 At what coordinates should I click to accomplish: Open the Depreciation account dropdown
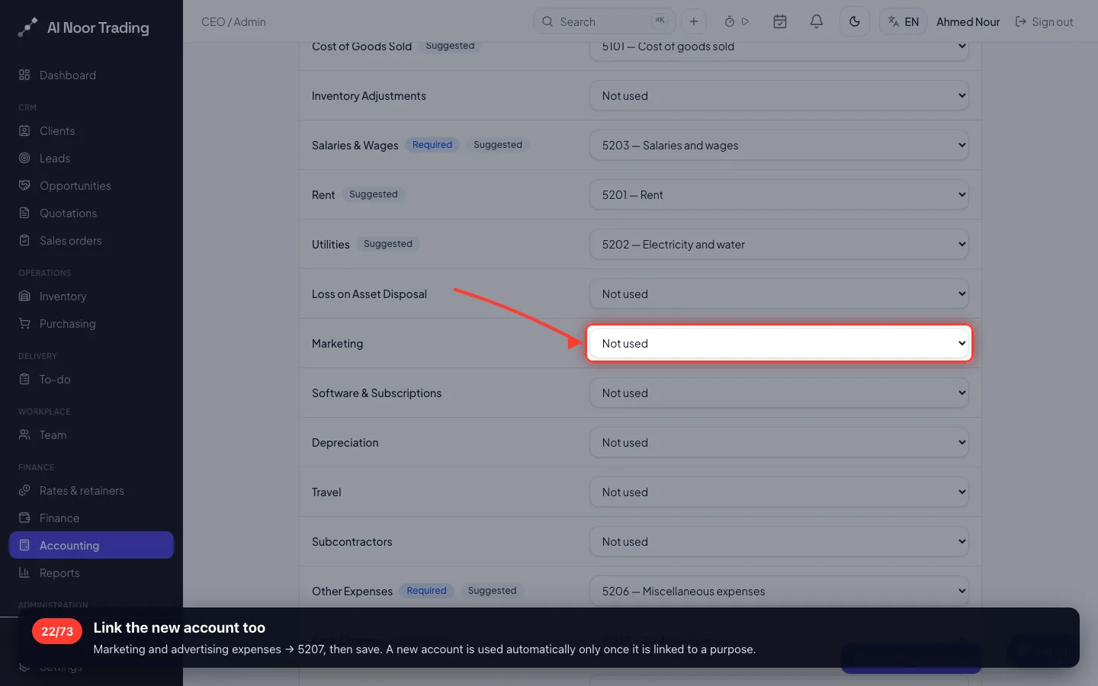(779, 442)
